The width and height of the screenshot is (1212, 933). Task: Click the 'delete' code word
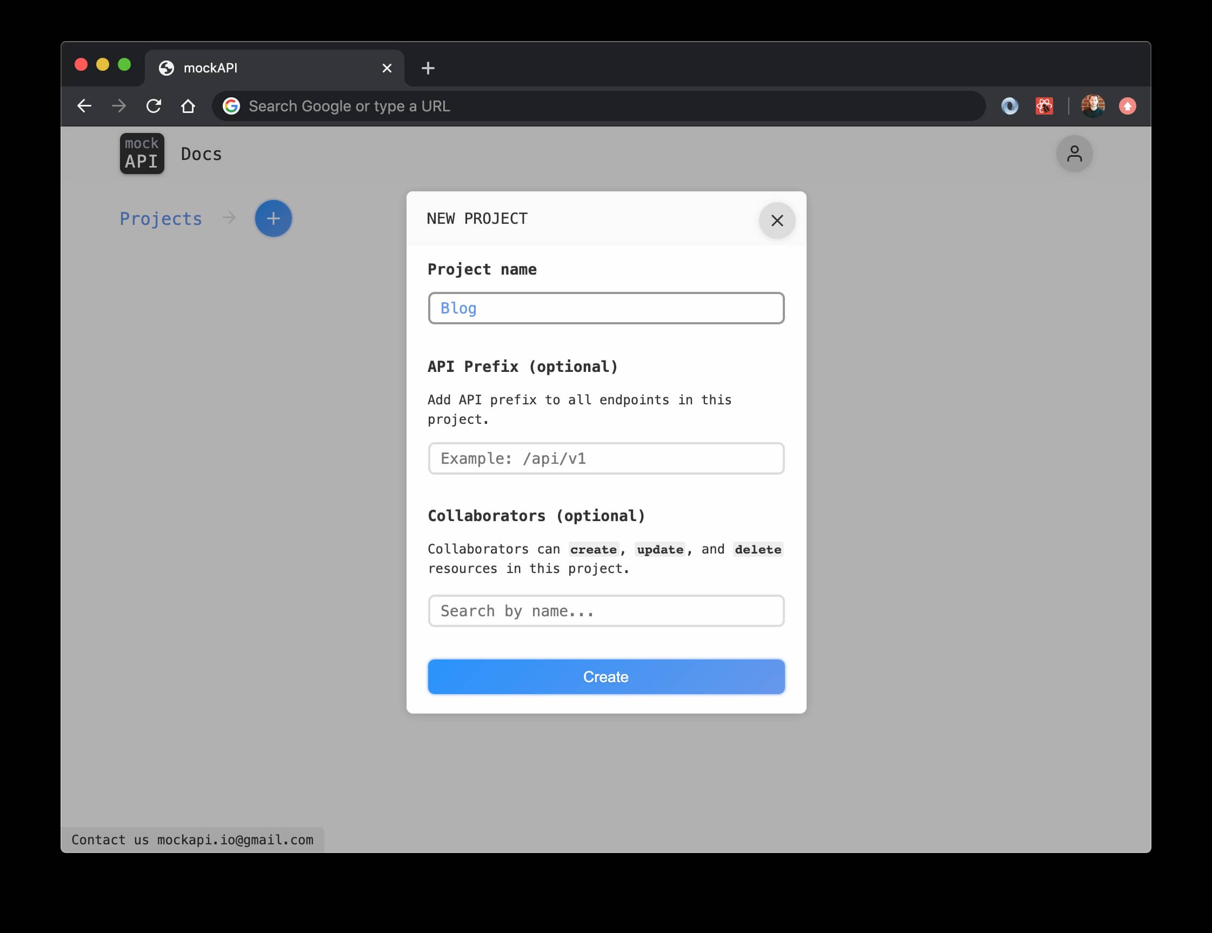pyautogui.click(x=758, y=550)
